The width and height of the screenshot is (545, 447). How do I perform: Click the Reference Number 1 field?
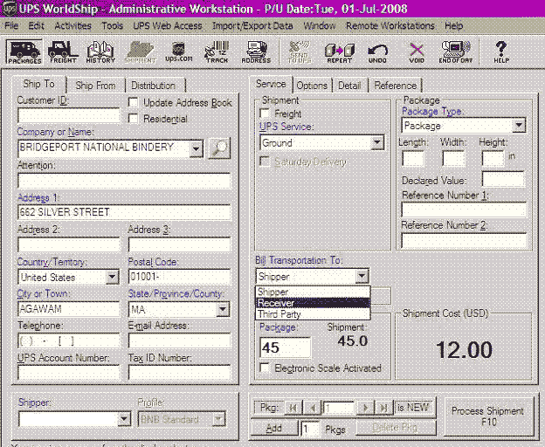click(x=464, y=210)
